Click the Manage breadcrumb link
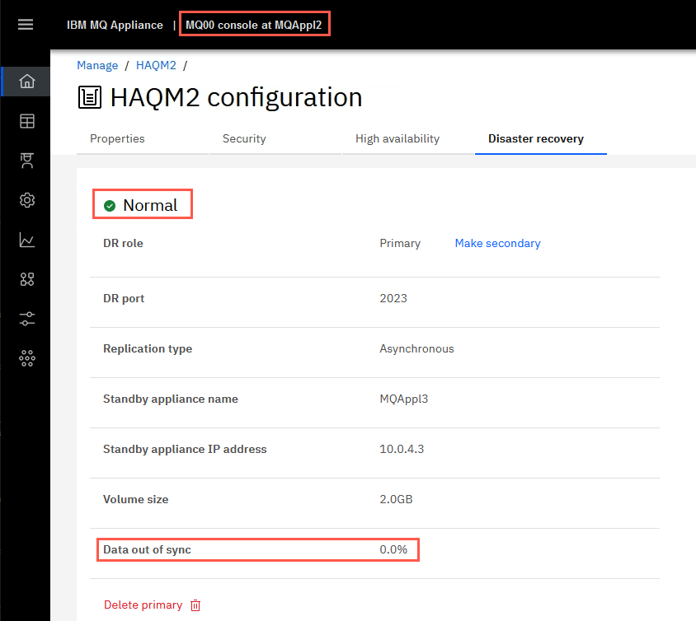696x621 pixels. (x=97, y=66)
